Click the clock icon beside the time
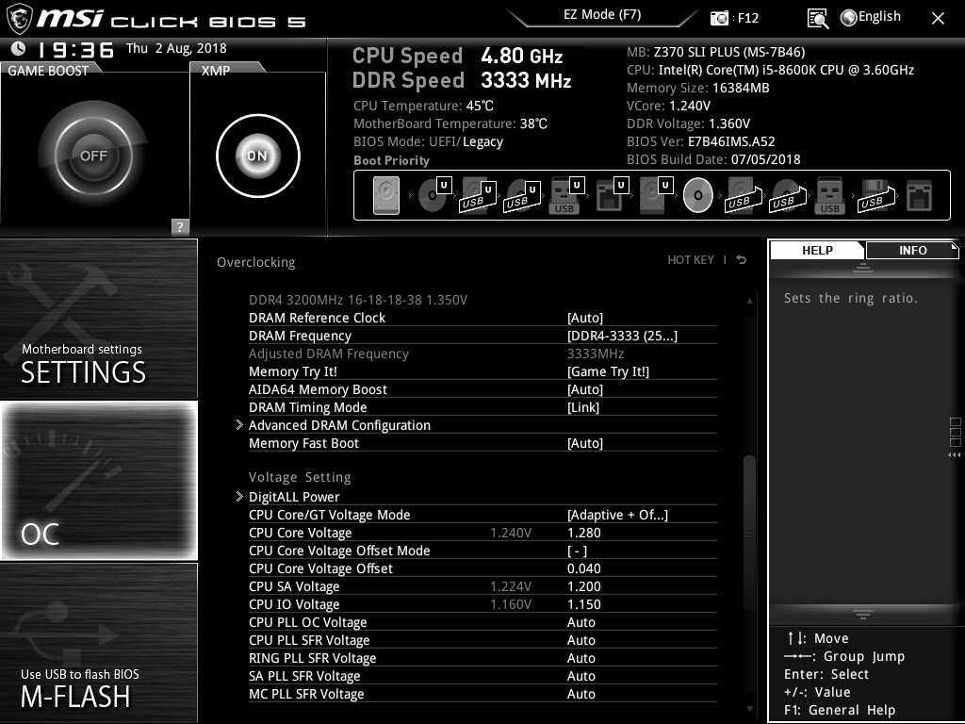 click(x=19, y=48)
